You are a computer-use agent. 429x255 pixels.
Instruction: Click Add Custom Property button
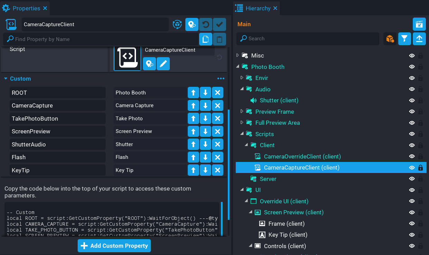click(114, 246)
